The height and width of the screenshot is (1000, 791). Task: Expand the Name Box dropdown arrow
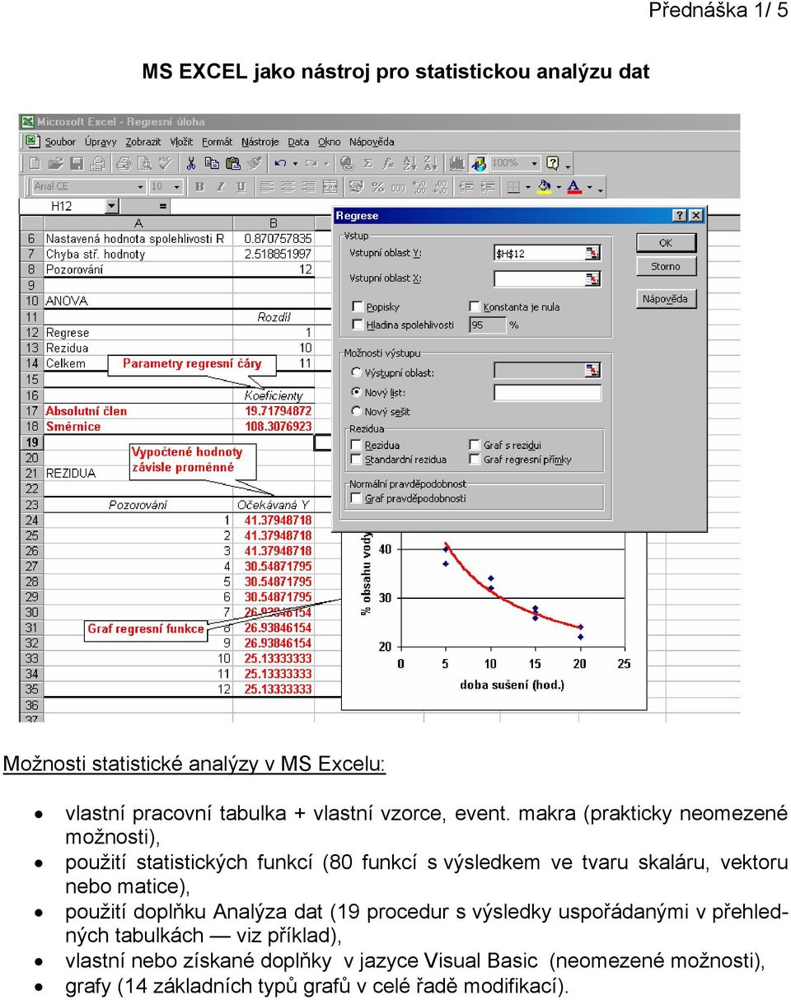pos(112,207)
